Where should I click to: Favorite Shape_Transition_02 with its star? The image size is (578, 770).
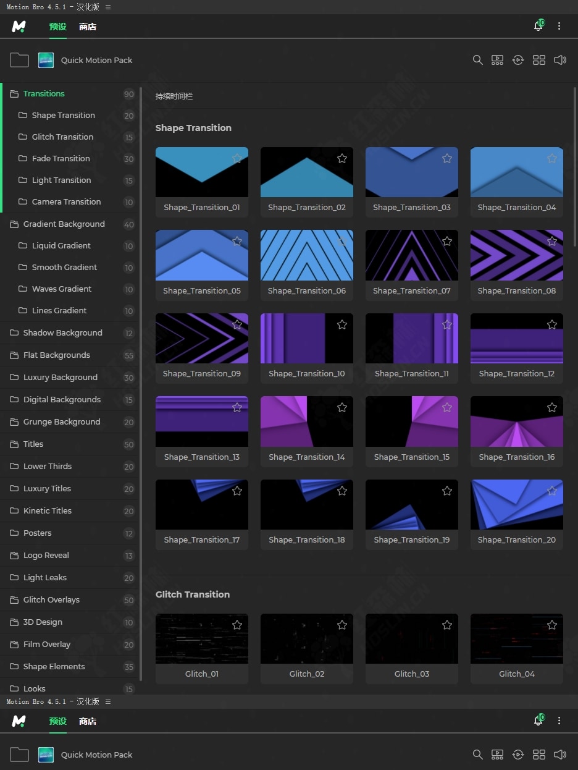click(x=342, y=159)
